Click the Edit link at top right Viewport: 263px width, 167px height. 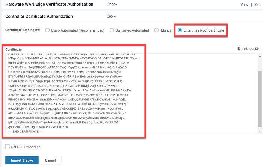[257, 4]
